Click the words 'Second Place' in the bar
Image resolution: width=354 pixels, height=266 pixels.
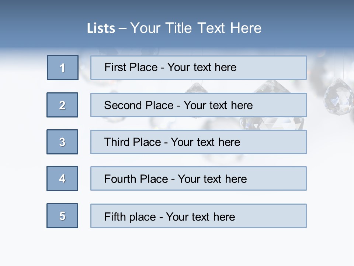pos(139,105)
